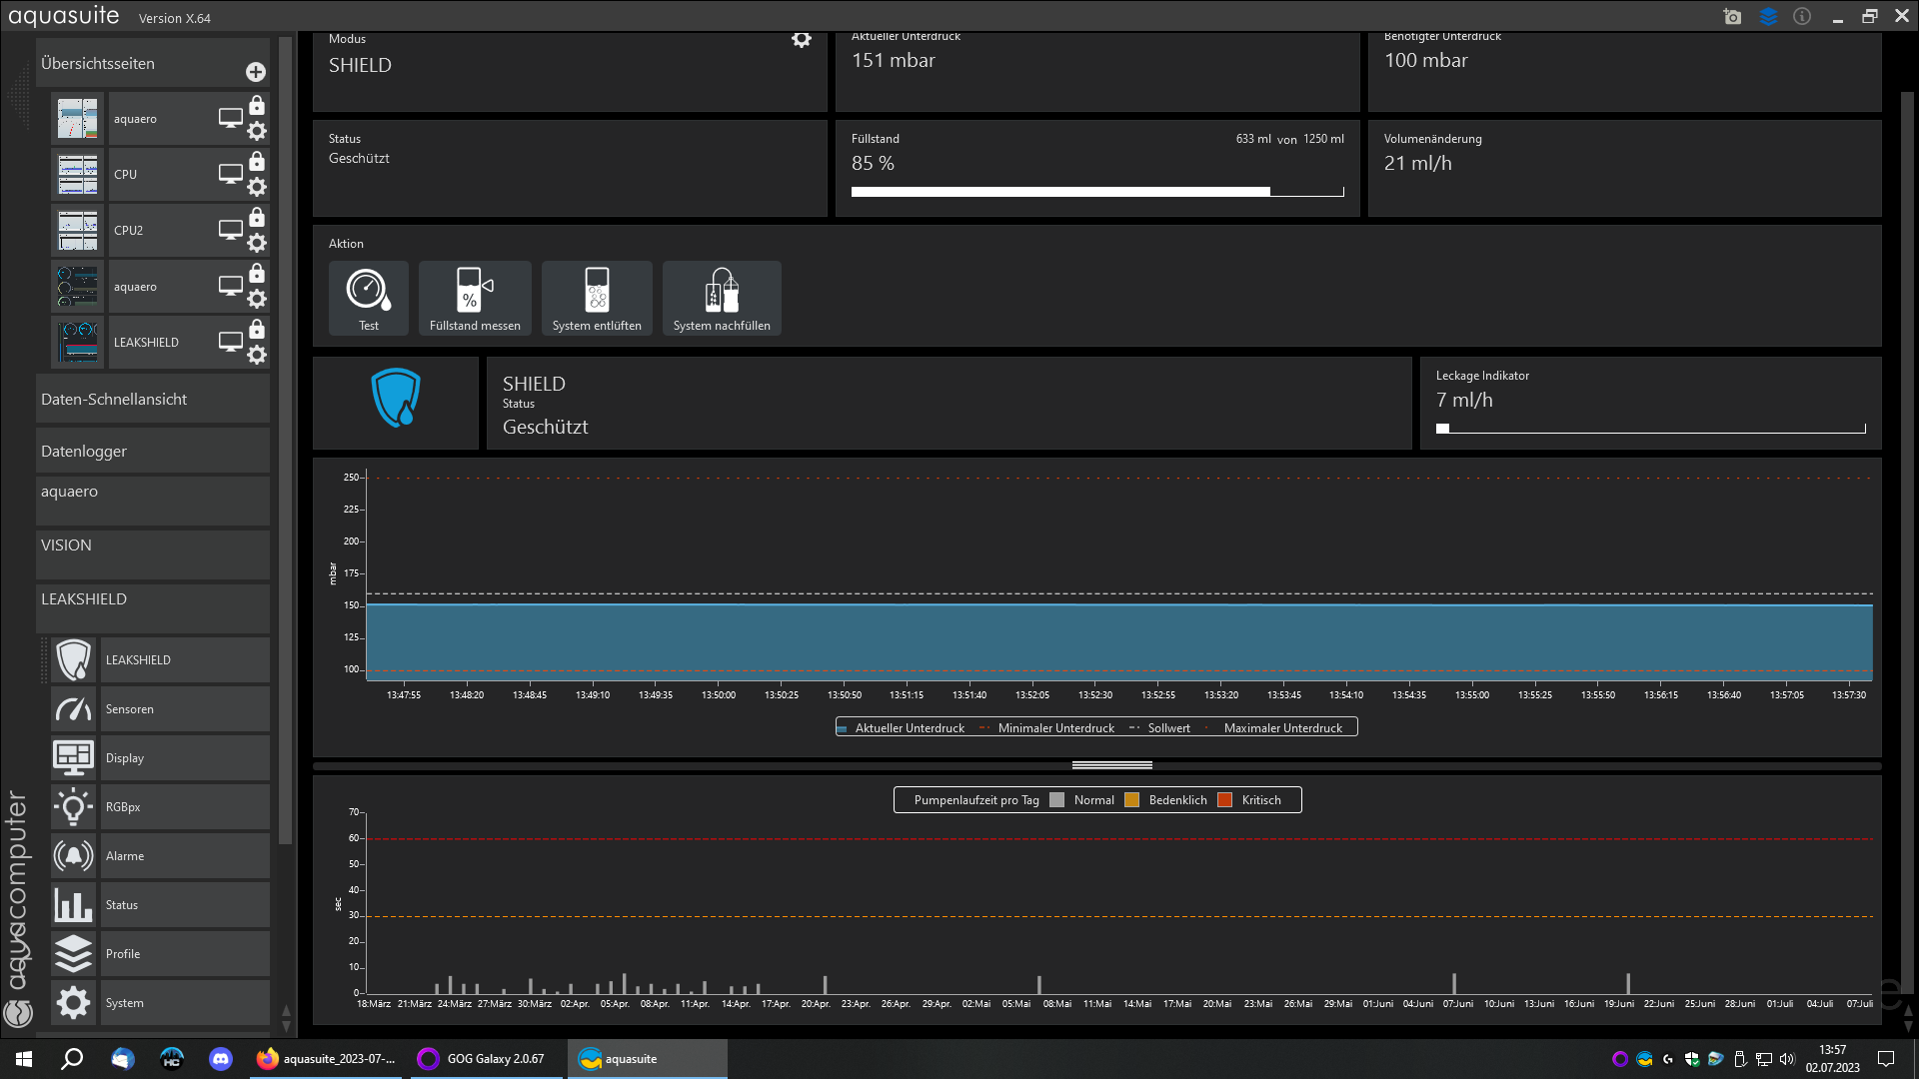The image size is (1919, 1079).
Task: Click System nachfüllen action
Action: (x=722, y=297)
